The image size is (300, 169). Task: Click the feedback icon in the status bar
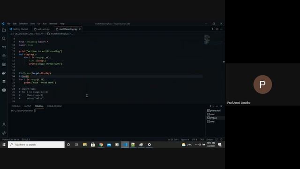click(x=217, y=139)
